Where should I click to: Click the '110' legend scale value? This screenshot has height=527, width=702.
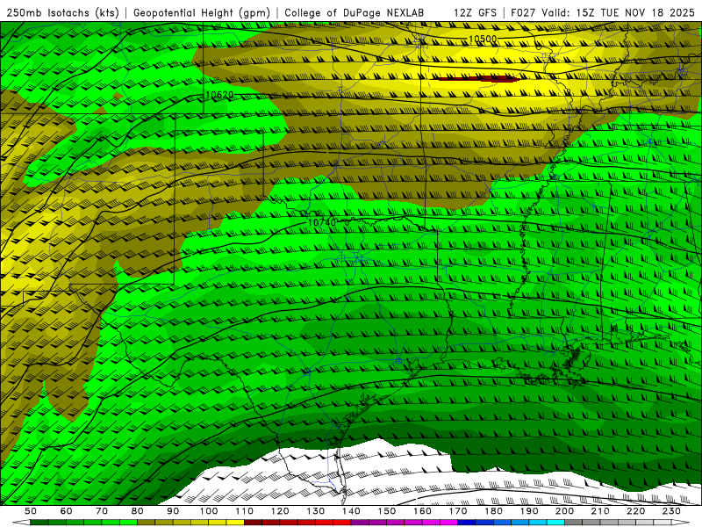pos(245,511)
